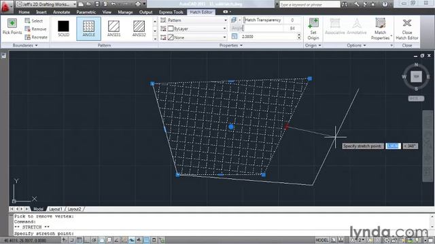Open the Annotate ribbon tab
Viewport: 435px width, 244px height.
pos(62,12)
